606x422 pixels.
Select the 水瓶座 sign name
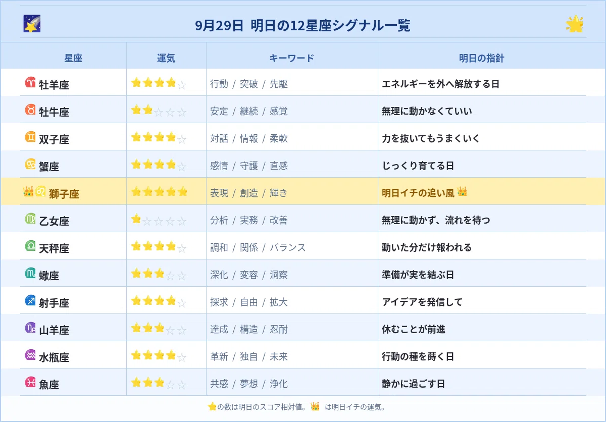54,357
